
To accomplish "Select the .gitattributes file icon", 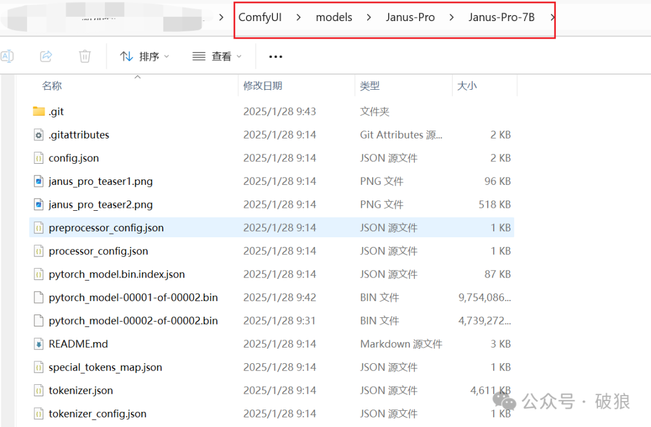I will tap(39, 135).
